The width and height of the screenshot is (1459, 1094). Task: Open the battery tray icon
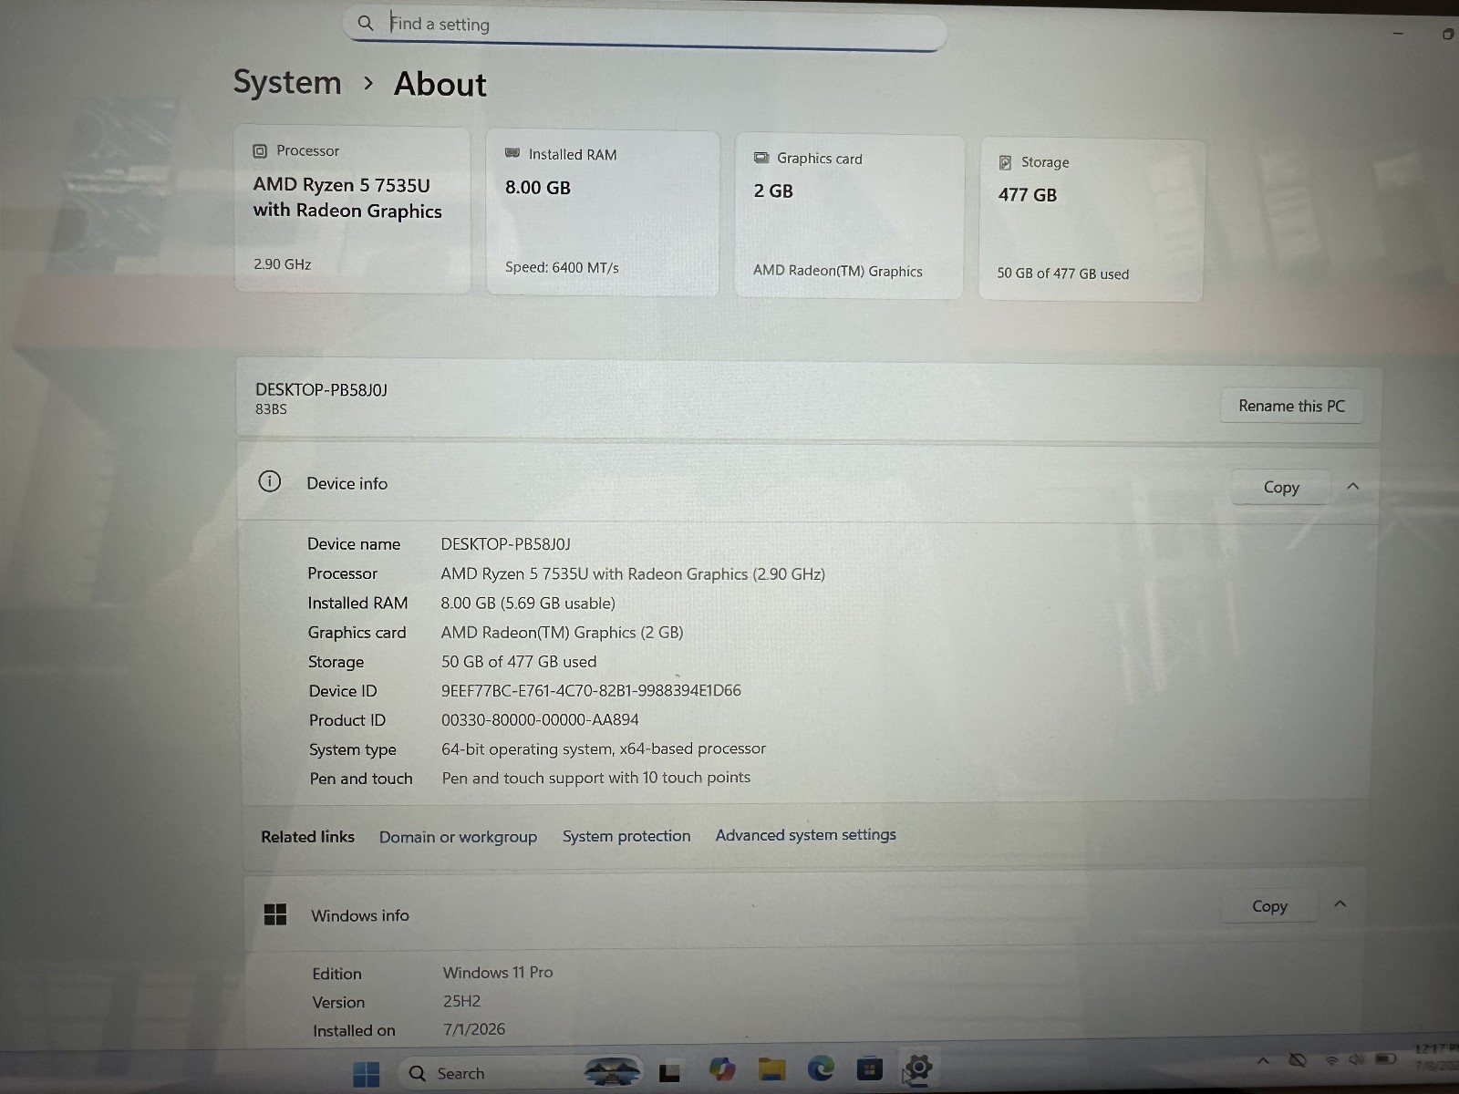(x=1386, y=1058)
